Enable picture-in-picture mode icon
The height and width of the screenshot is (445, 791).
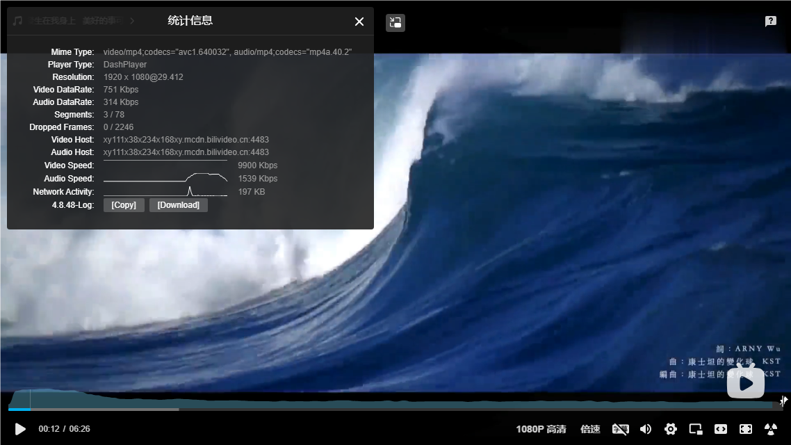click(x=696, y=429)
